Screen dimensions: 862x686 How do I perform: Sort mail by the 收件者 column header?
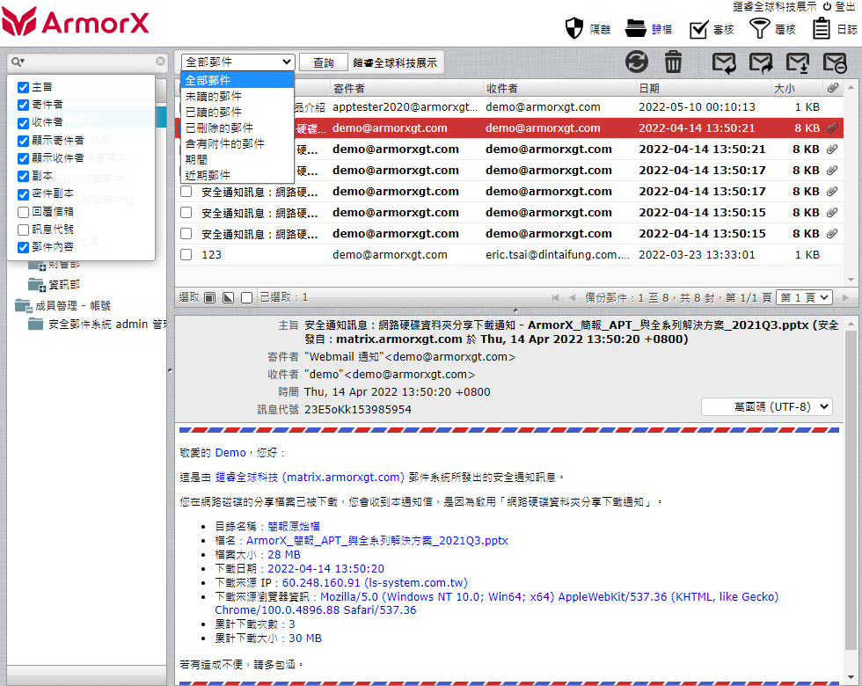pos(559,88)
